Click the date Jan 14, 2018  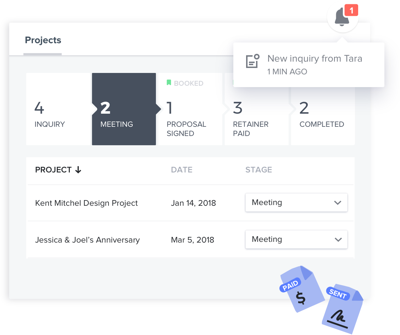pyautogui.click(x=193, y=203)
